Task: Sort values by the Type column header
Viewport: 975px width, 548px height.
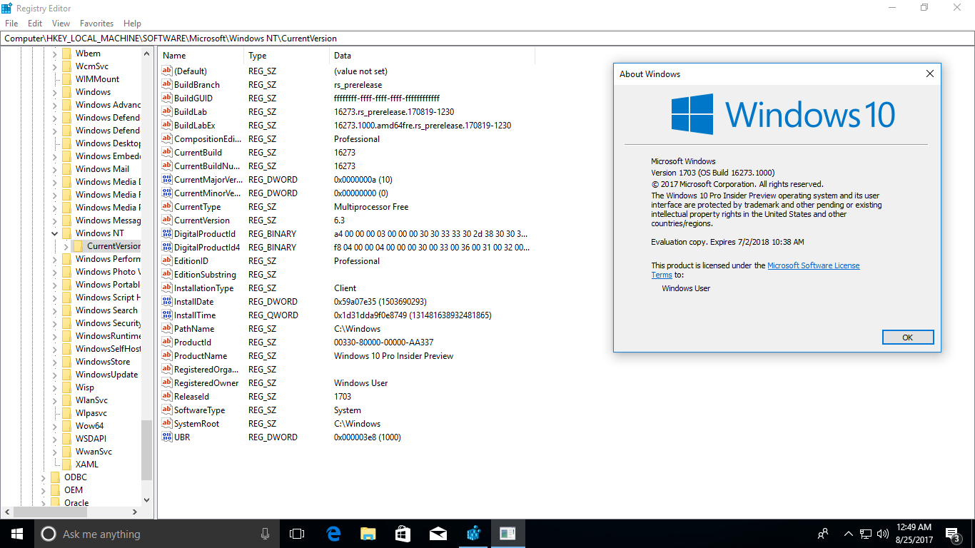Action: point(287,56)
